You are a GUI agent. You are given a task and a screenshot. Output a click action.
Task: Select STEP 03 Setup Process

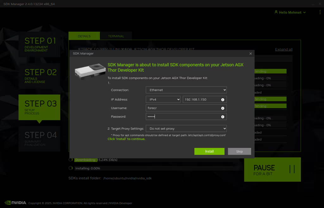39,107
